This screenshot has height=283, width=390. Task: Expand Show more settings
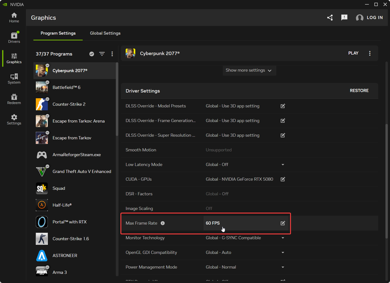pos(249,70)
